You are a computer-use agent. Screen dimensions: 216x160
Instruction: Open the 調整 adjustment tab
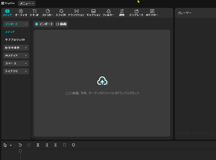[122, 13]
